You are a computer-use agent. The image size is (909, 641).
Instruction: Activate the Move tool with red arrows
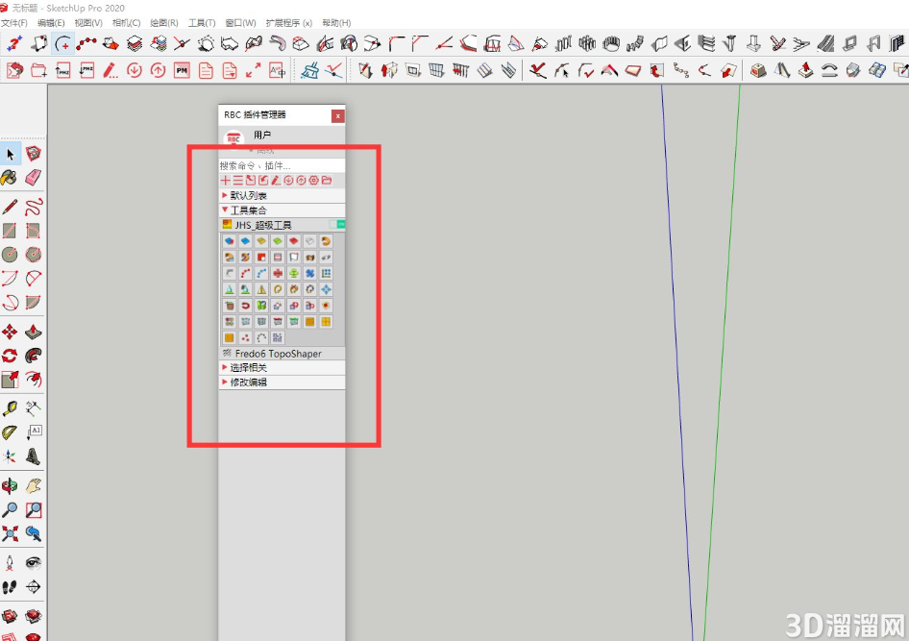point(10,332)
